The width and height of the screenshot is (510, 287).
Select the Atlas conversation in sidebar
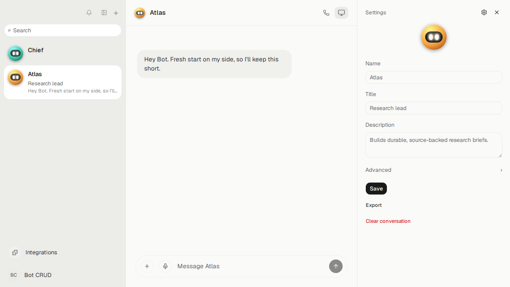click(63, 82)
